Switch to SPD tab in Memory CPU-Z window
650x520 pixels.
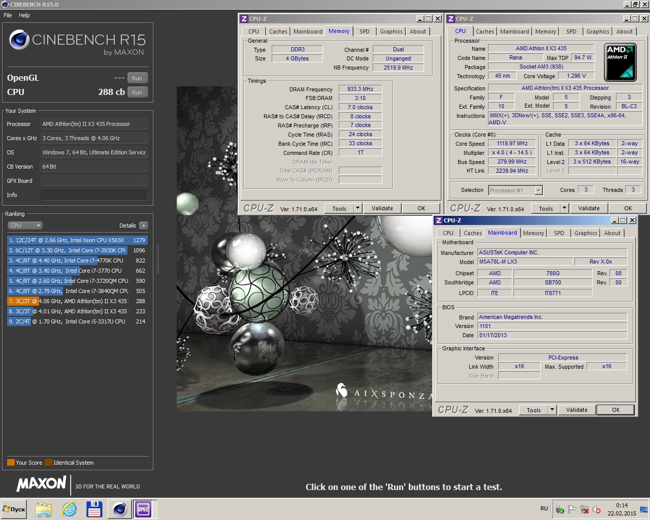[x=365, y=31]
